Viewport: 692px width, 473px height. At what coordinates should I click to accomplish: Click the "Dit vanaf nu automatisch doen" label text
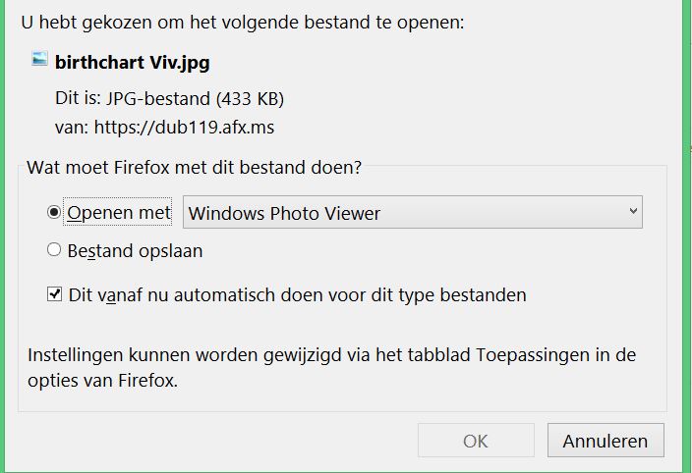click(298, 295)
